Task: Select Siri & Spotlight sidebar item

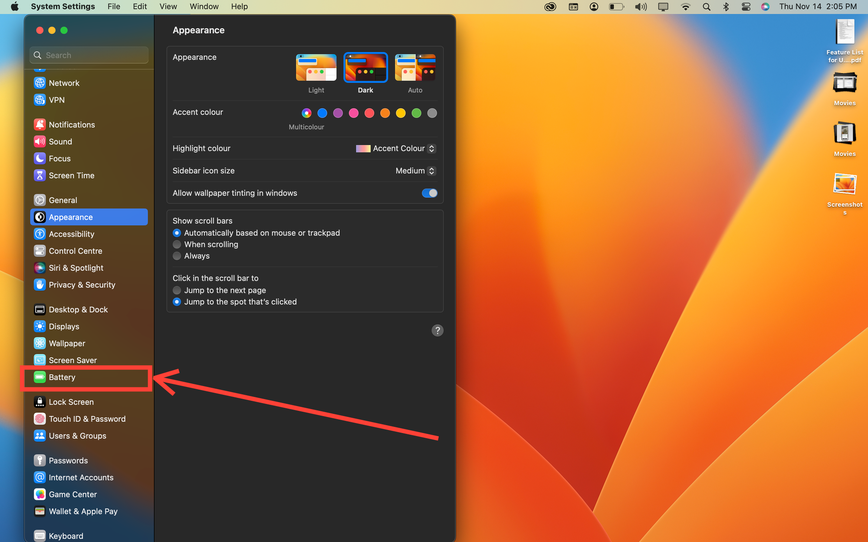Action: coord(76,268)
